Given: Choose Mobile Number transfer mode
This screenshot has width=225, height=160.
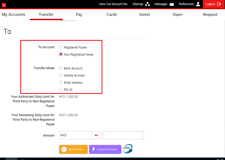Looking at the screenshot, I should point(61,75).
